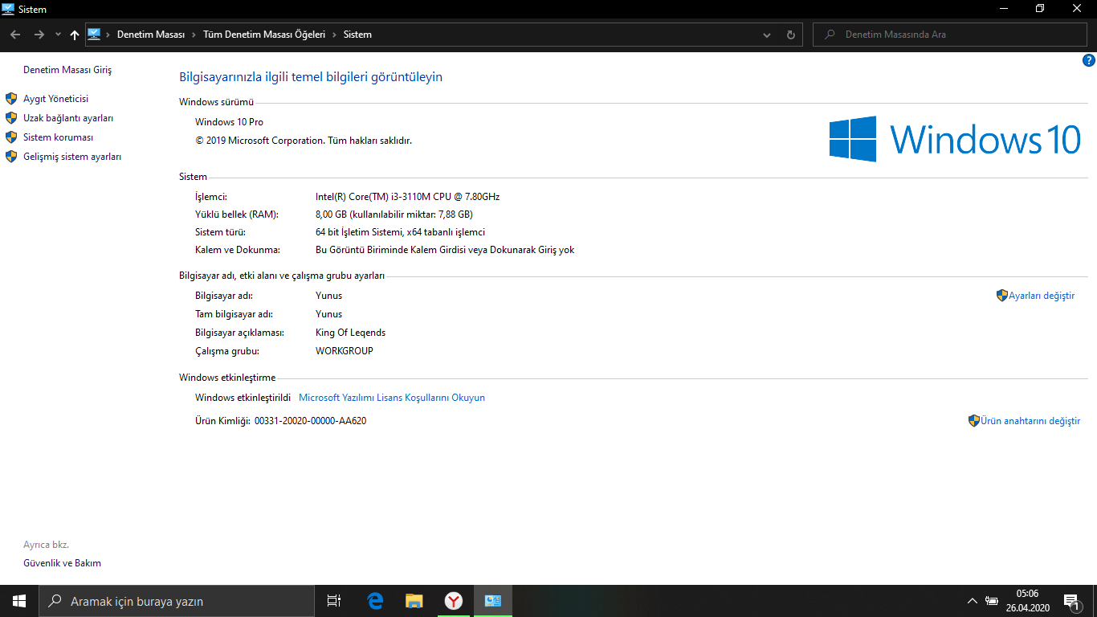
Task: Open help with the blue question mark
Action: (1089, 60)
